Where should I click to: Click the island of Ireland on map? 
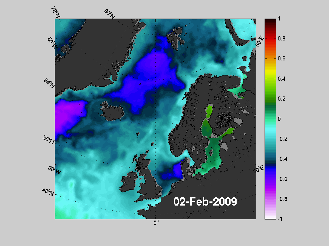(128, 183)
